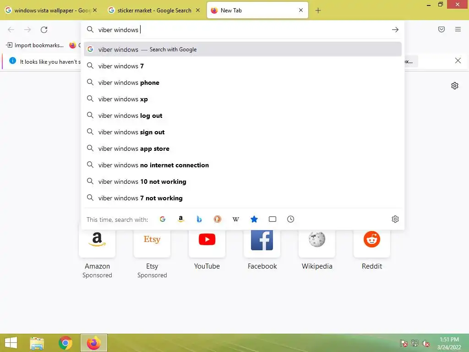Close the New Tab tab
This screenshot has height=352, width=469.
(x=301, y=10)
